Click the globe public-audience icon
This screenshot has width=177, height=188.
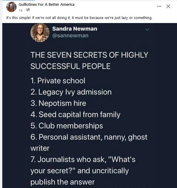(28, 10)
